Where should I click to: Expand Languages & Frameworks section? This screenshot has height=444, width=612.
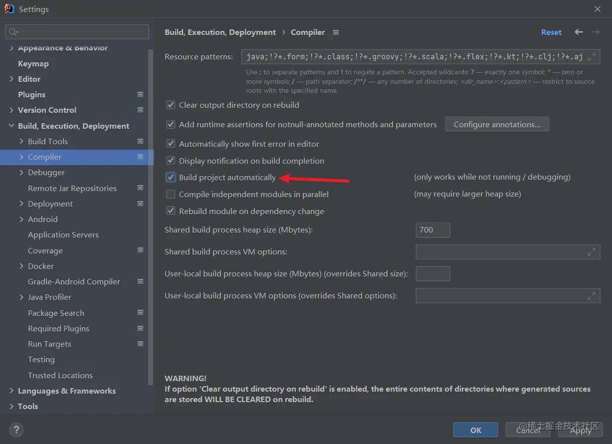click(11, 391)
